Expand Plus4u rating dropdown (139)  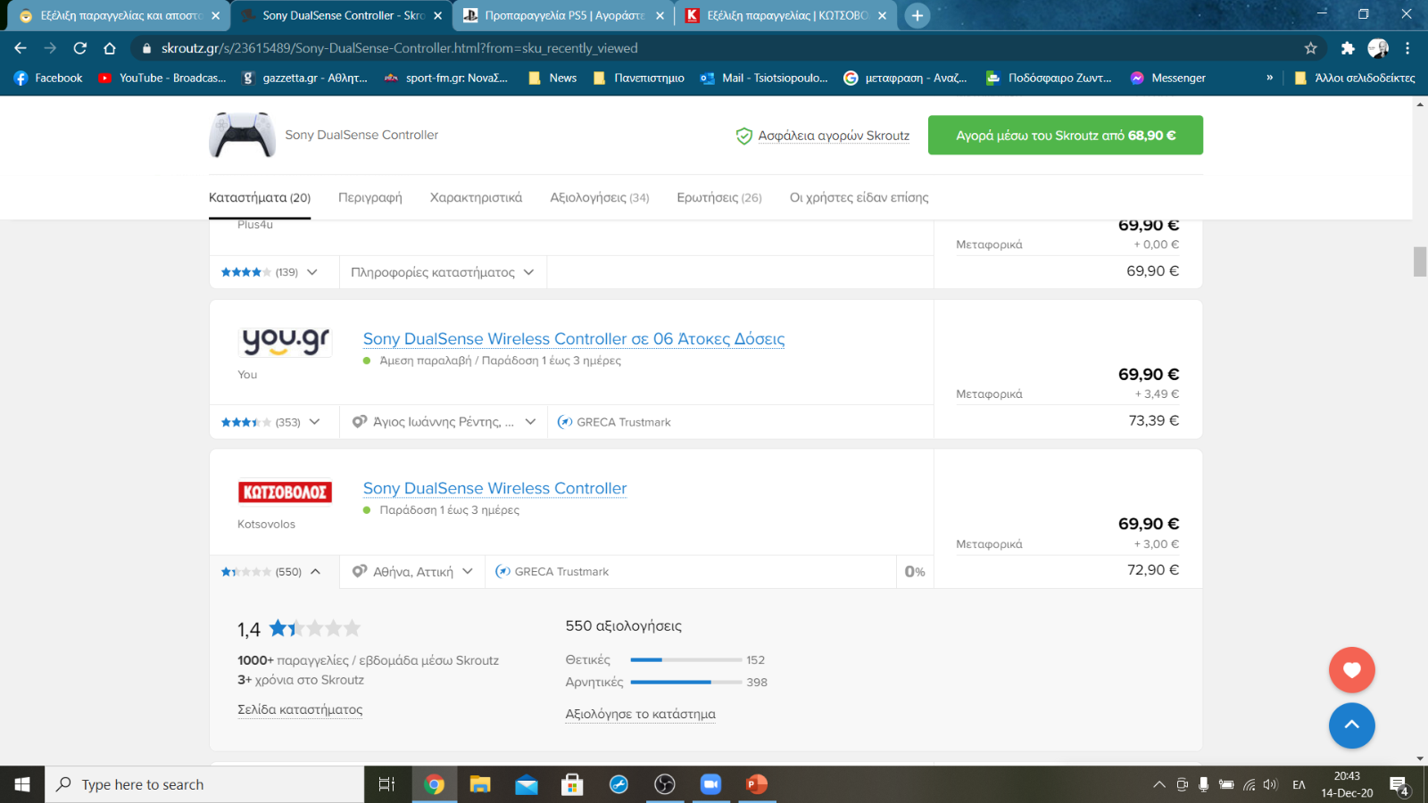click(312, 272)
